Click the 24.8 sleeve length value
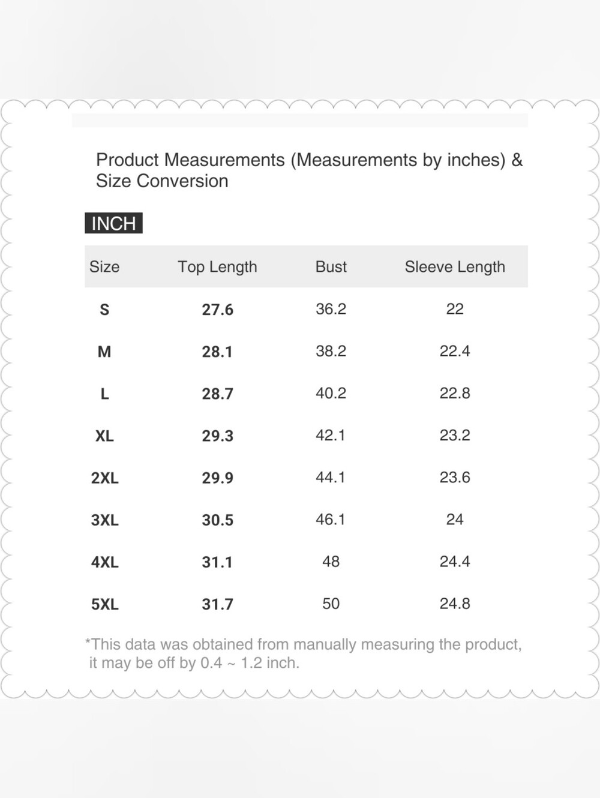The width and height of the screenshot is (600, 798). pyautogui.click(x=455, y=603)
